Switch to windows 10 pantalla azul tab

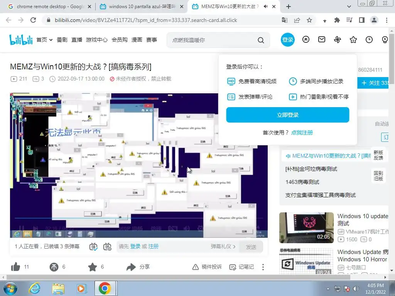tap(142, 7)
